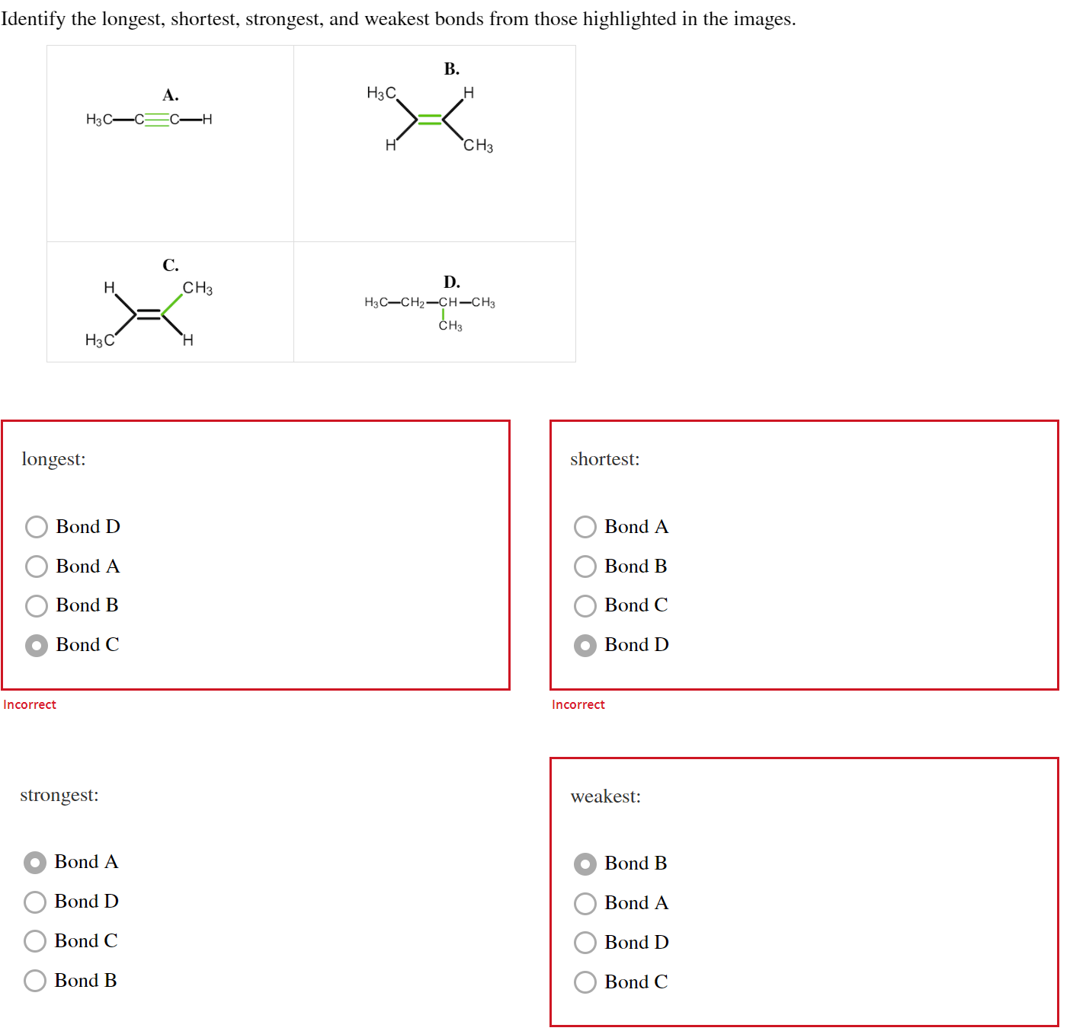
Task: Select Bond C as the shortest bond
Action: [585, 605]
